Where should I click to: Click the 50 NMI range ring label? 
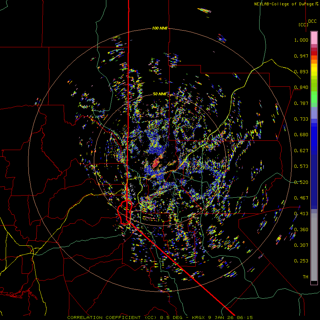coord(159,94)
